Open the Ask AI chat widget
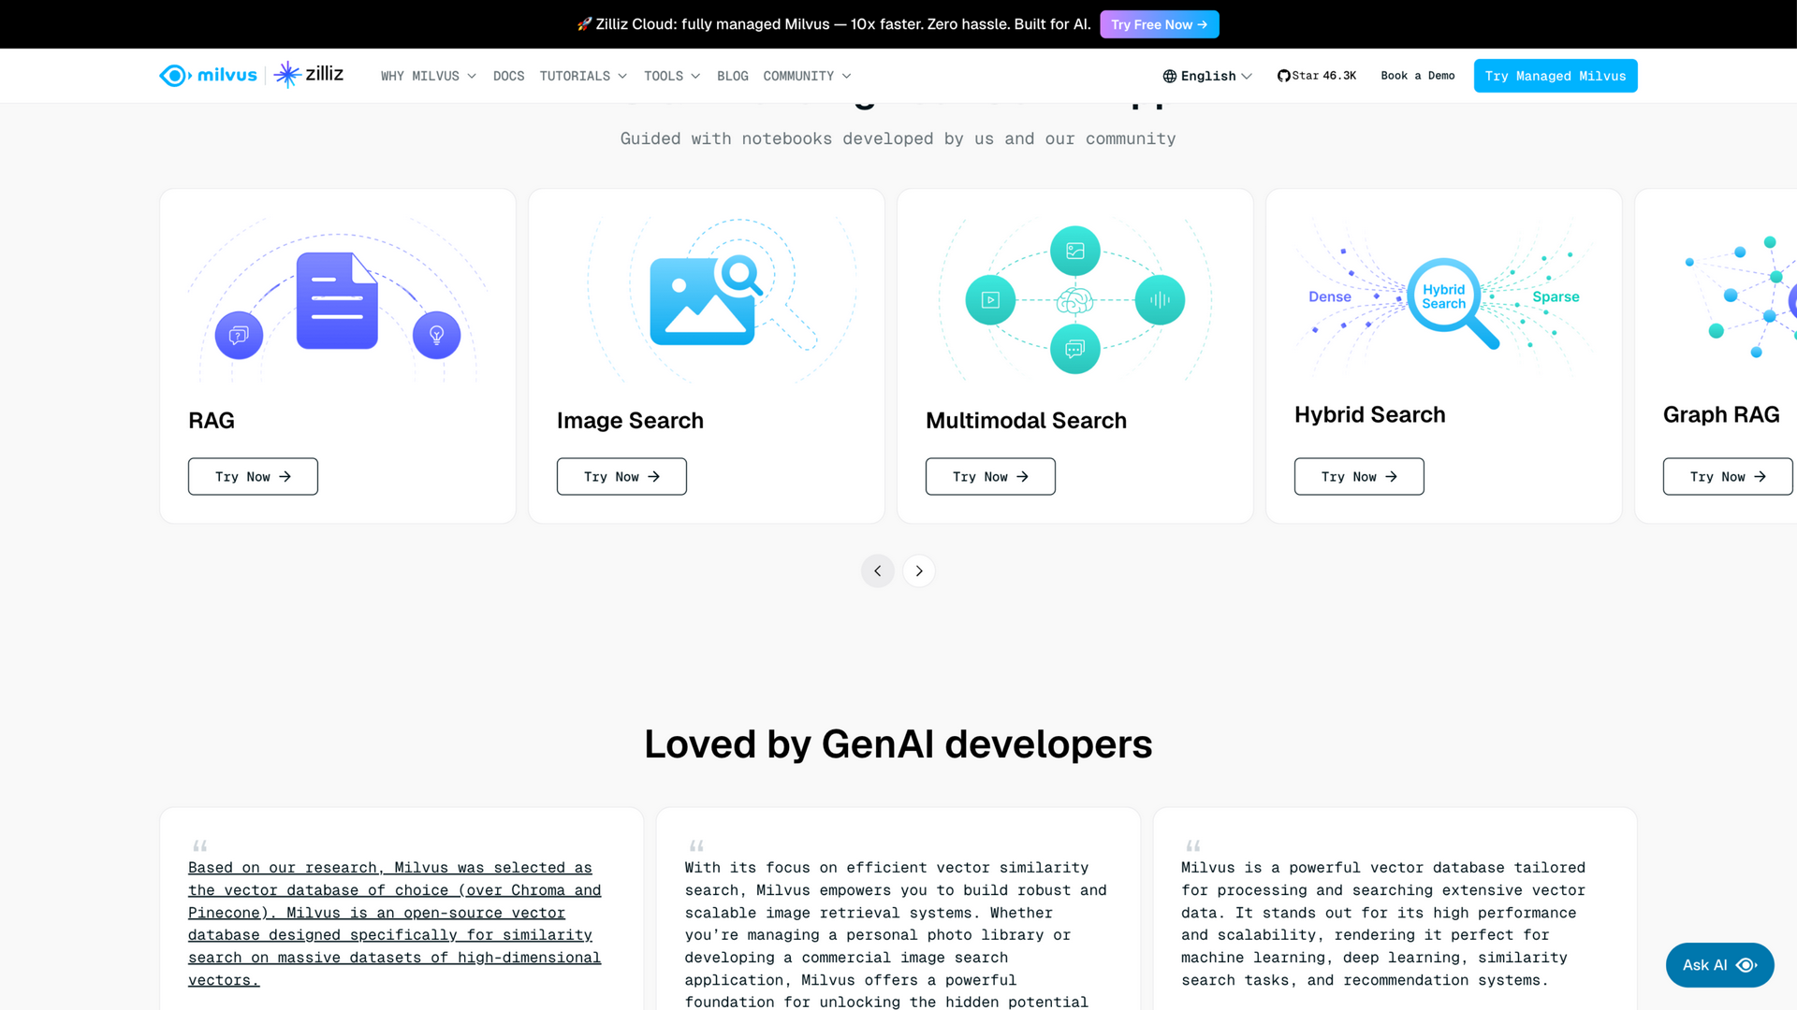The image size is (1797, 1010). coord(1719,964)
